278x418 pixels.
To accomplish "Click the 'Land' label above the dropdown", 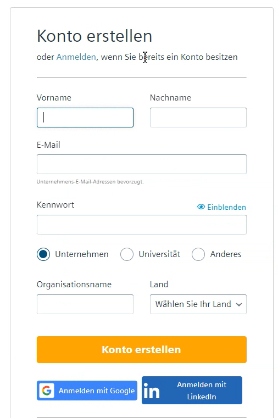I will tap(159, 285).
